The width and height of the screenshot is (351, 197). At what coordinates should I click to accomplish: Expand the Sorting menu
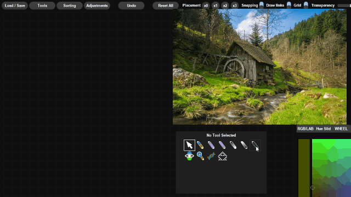click(70, 5)
